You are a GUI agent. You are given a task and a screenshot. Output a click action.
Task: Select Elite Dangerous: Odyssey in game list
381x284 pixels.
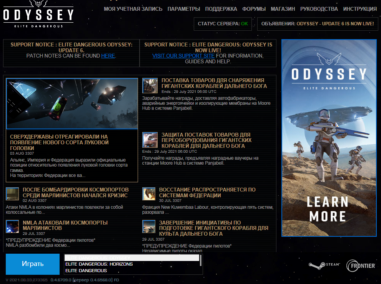(132, 258)
